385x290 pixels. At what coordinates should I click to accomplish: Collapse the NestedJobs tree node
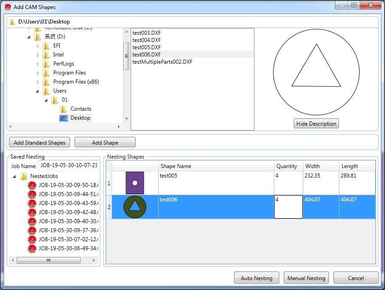[x=14, y=176]
